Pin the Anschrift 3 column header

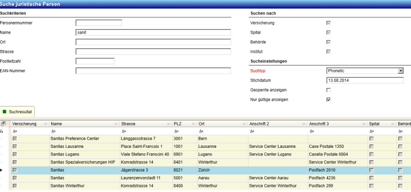tap(364, 124)
